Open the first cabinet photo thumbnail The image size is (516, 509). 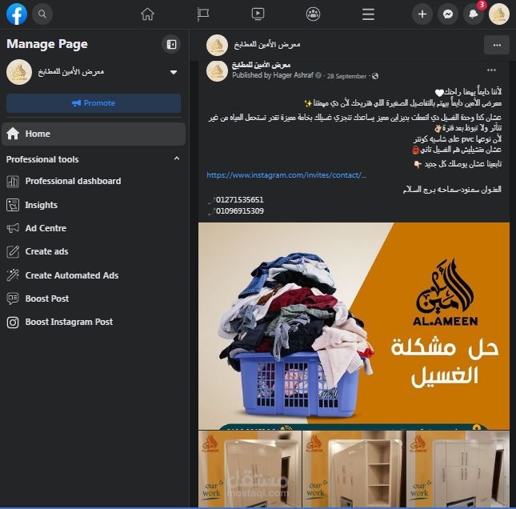coord(250,469)
